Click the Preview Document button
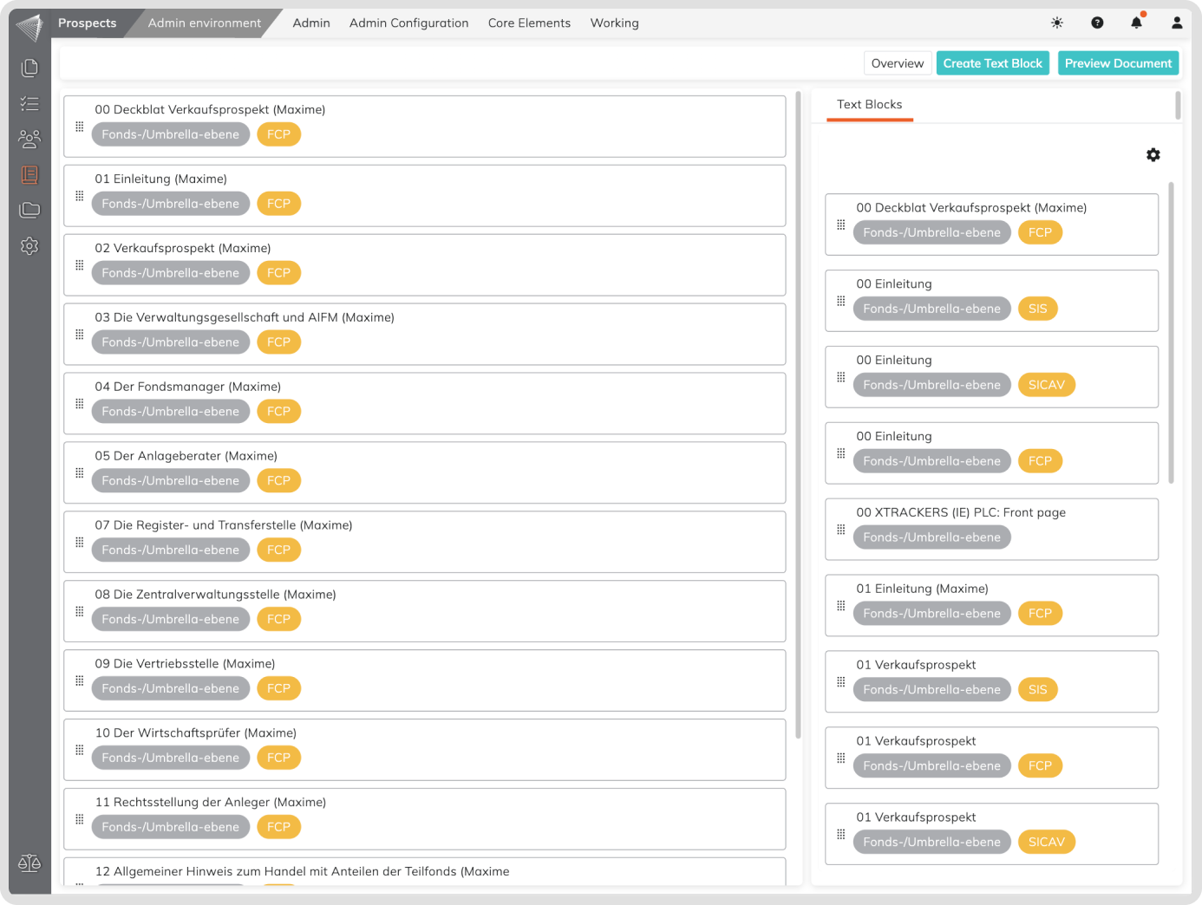This screenshot has height=905, width=1202. pyautogui.click(x=1118, y=63)
